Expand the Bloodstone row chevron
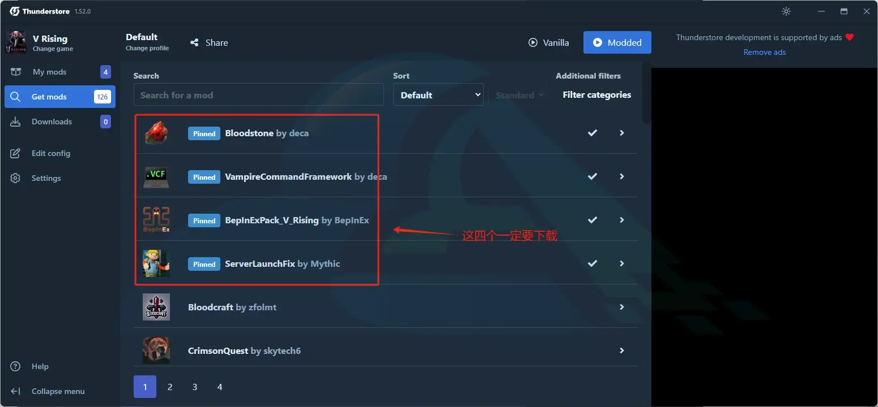 point(622,133)
